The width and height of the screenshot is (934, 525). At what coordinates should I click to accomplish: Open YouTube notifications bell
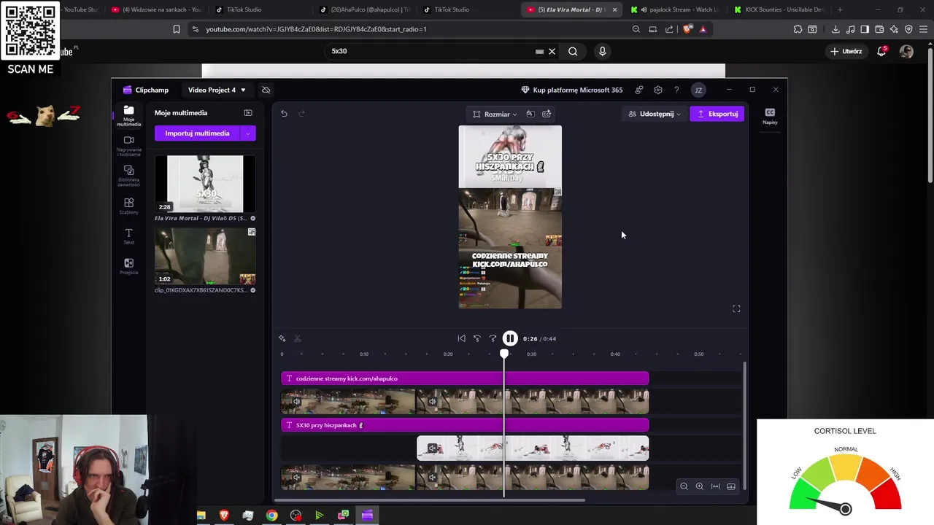[881, 51]
